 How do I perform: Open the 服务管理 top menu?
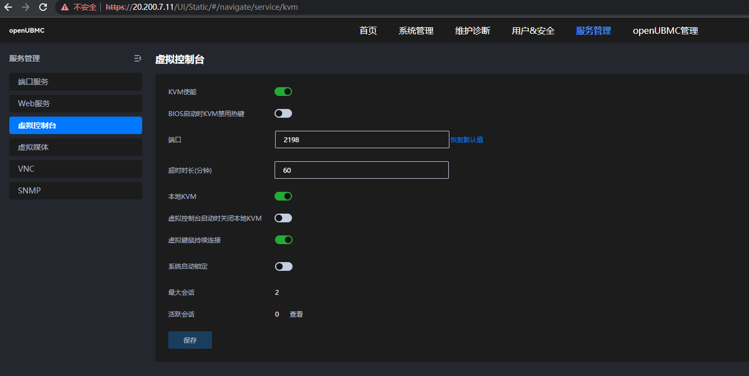(594, 31)
